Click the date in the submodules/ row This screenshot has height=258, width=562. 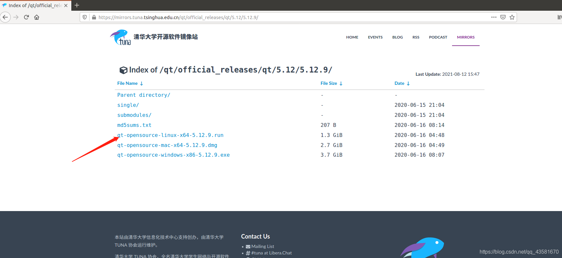(419, 115)
